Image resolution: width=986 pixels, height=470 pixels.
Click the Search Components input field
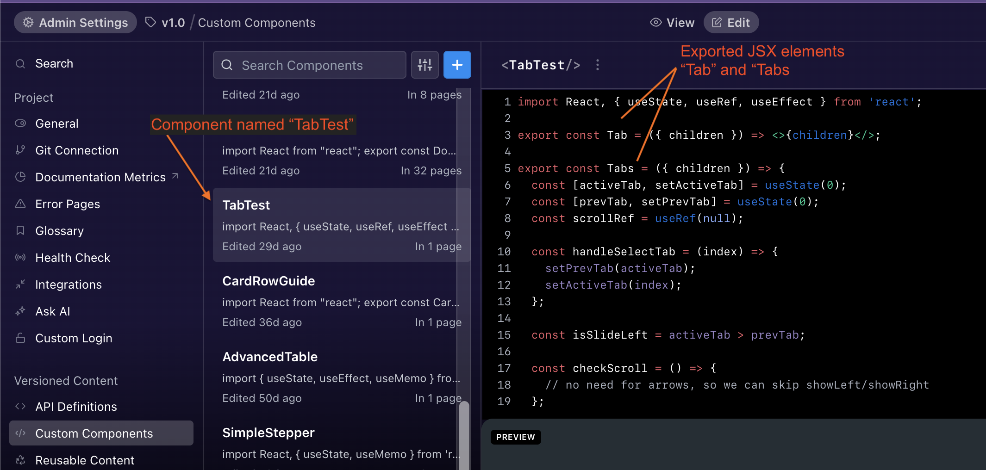pos(309,65)
